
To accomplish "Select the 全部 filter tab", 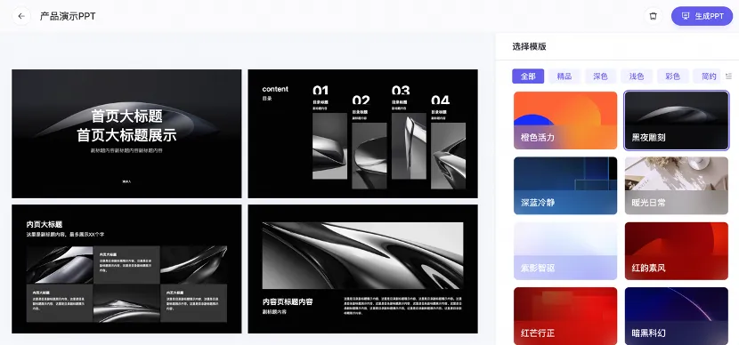I will pos(528,76).
